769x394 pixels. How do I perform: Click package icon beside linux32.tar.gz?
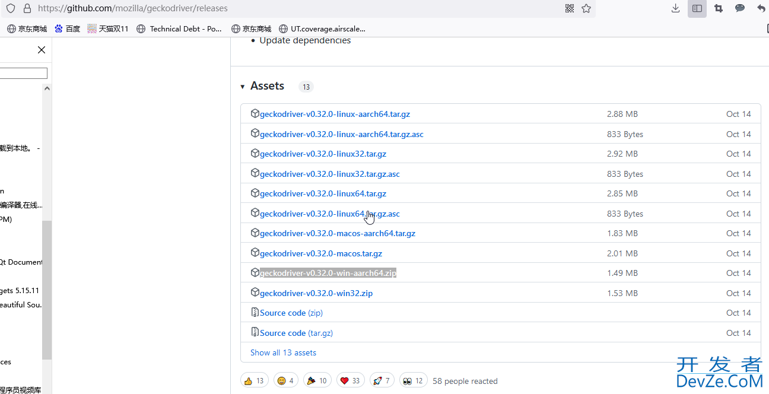(x=255, y=153)
